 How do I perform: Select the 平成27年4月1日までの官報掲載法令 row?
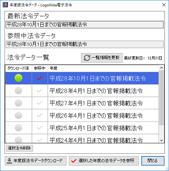[82, 103]
